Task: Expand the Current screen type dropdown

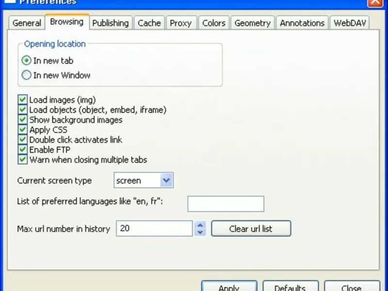Action: click(166, 180)
